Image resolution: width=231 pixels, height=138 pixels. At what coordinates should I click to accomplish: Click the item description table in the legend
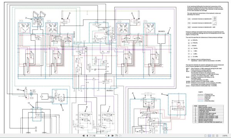tap(208, 114)
